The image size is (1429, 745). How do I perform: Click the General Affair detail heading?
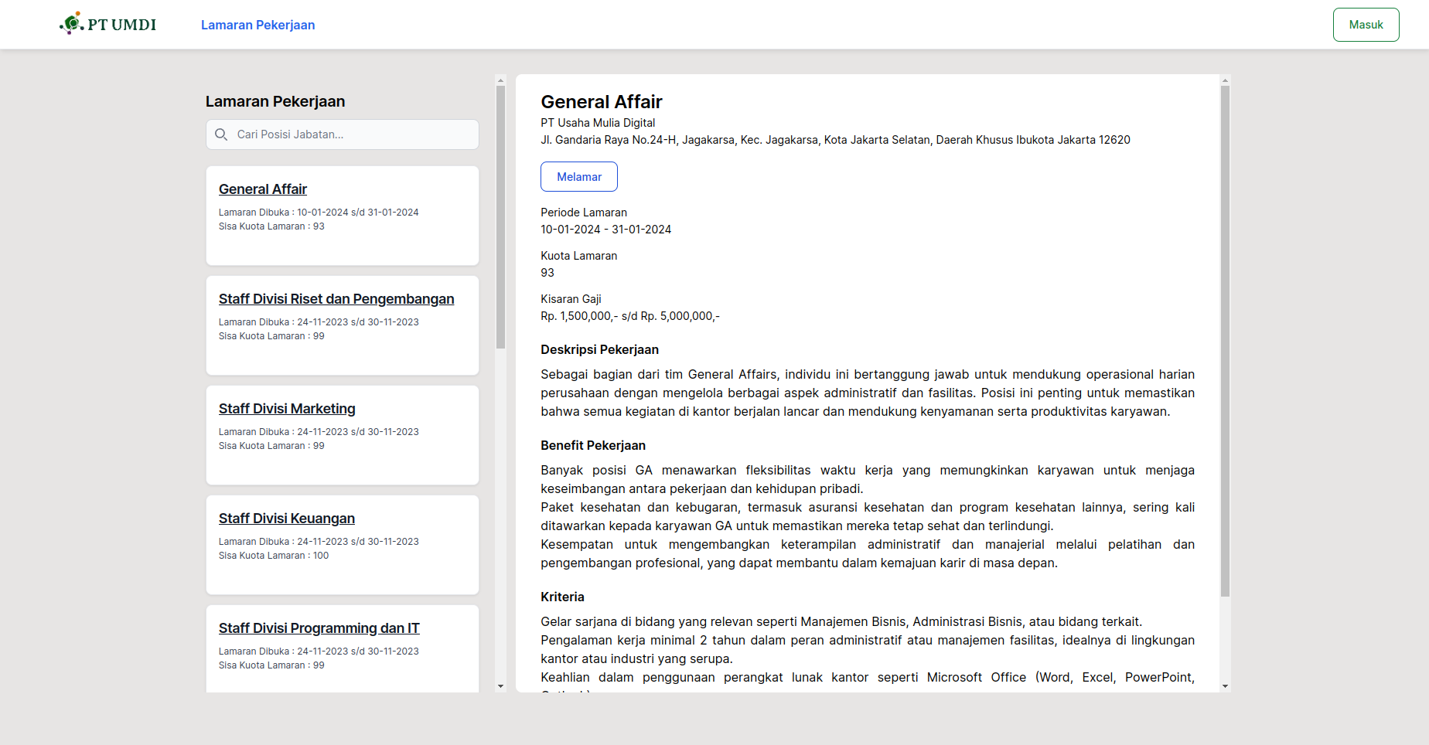[x=602, y=102]
